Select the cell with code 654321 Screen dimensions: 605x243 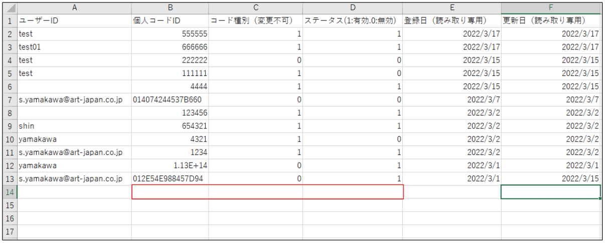170,126
